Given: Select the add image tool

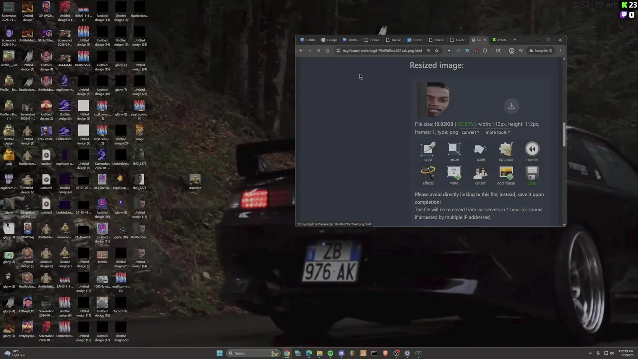Looking at the screenshot, I should (x=506, y=176).
